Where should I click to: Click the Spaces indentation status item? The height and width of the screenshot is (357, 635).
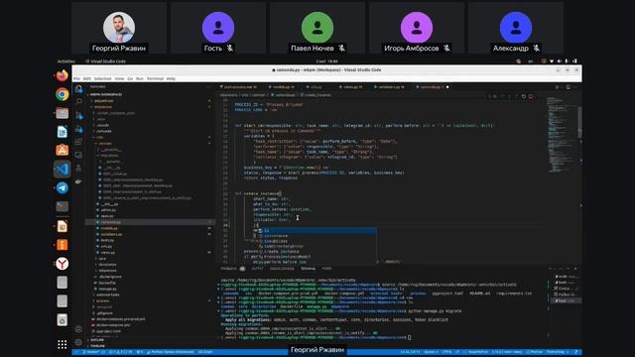pos(431,352)
